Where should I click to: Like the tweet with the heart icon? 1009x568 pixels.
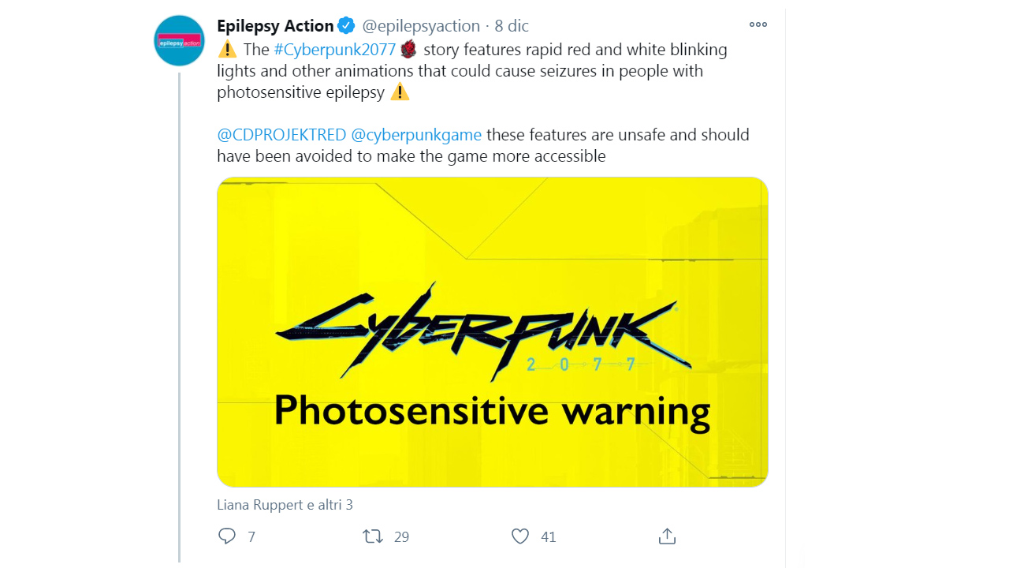[520, 536]
